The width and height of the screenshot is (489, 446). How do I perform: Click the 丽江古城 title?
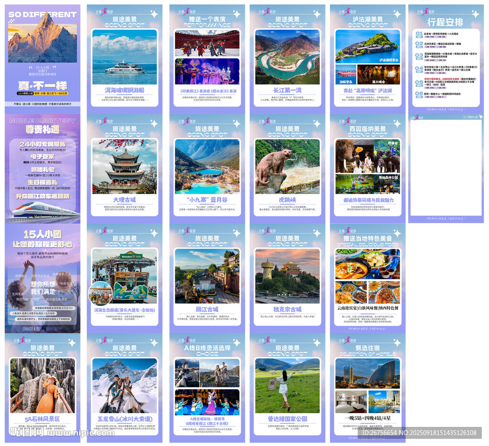coord(207,309)
